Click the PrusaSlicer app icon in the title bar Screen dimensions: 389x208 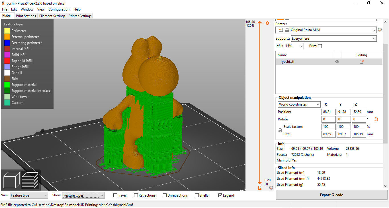click(3, 3)
